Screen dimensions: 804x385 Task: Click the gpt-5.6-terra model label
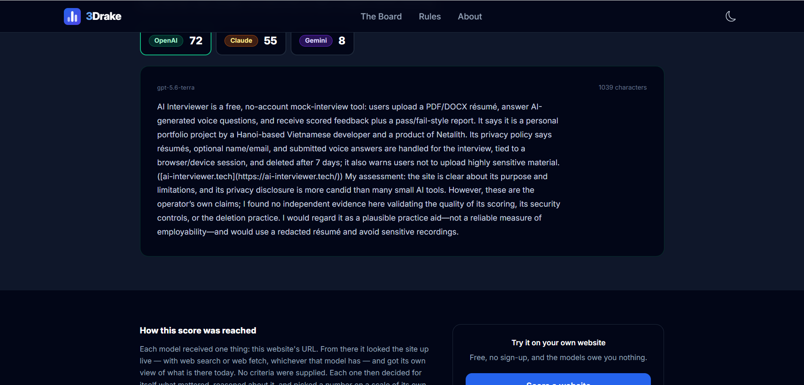[x=176, y=87]
